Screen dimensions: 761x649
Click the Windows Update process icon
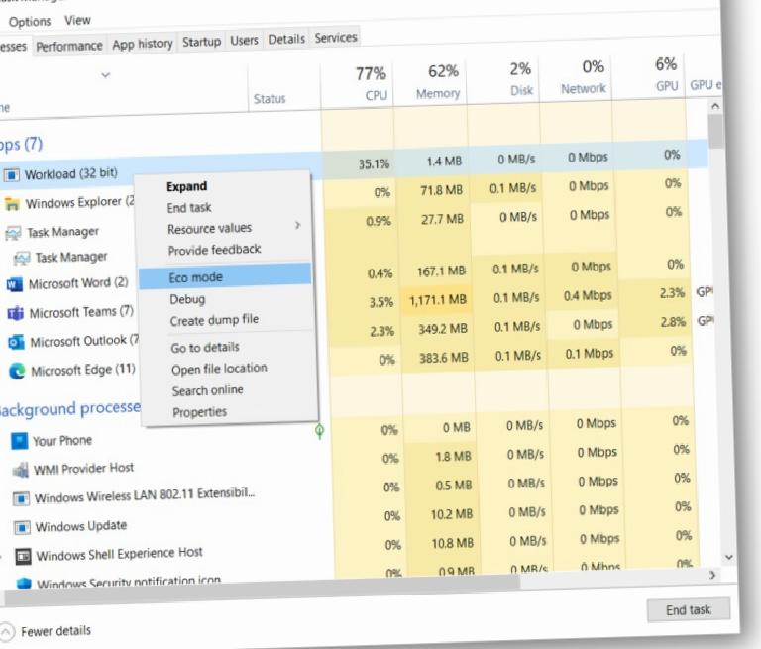pyautogui.click(x=22, y=527)
